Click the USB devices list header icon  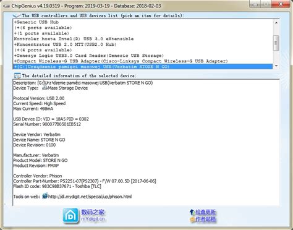17,15
